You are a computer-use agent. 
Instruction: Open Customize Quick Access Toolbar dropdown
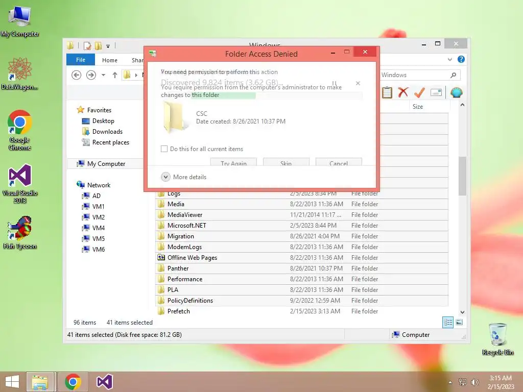pos(108,46)
